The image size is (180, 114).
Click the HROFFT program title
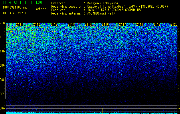pyautogui.click(x=18, y=2)
